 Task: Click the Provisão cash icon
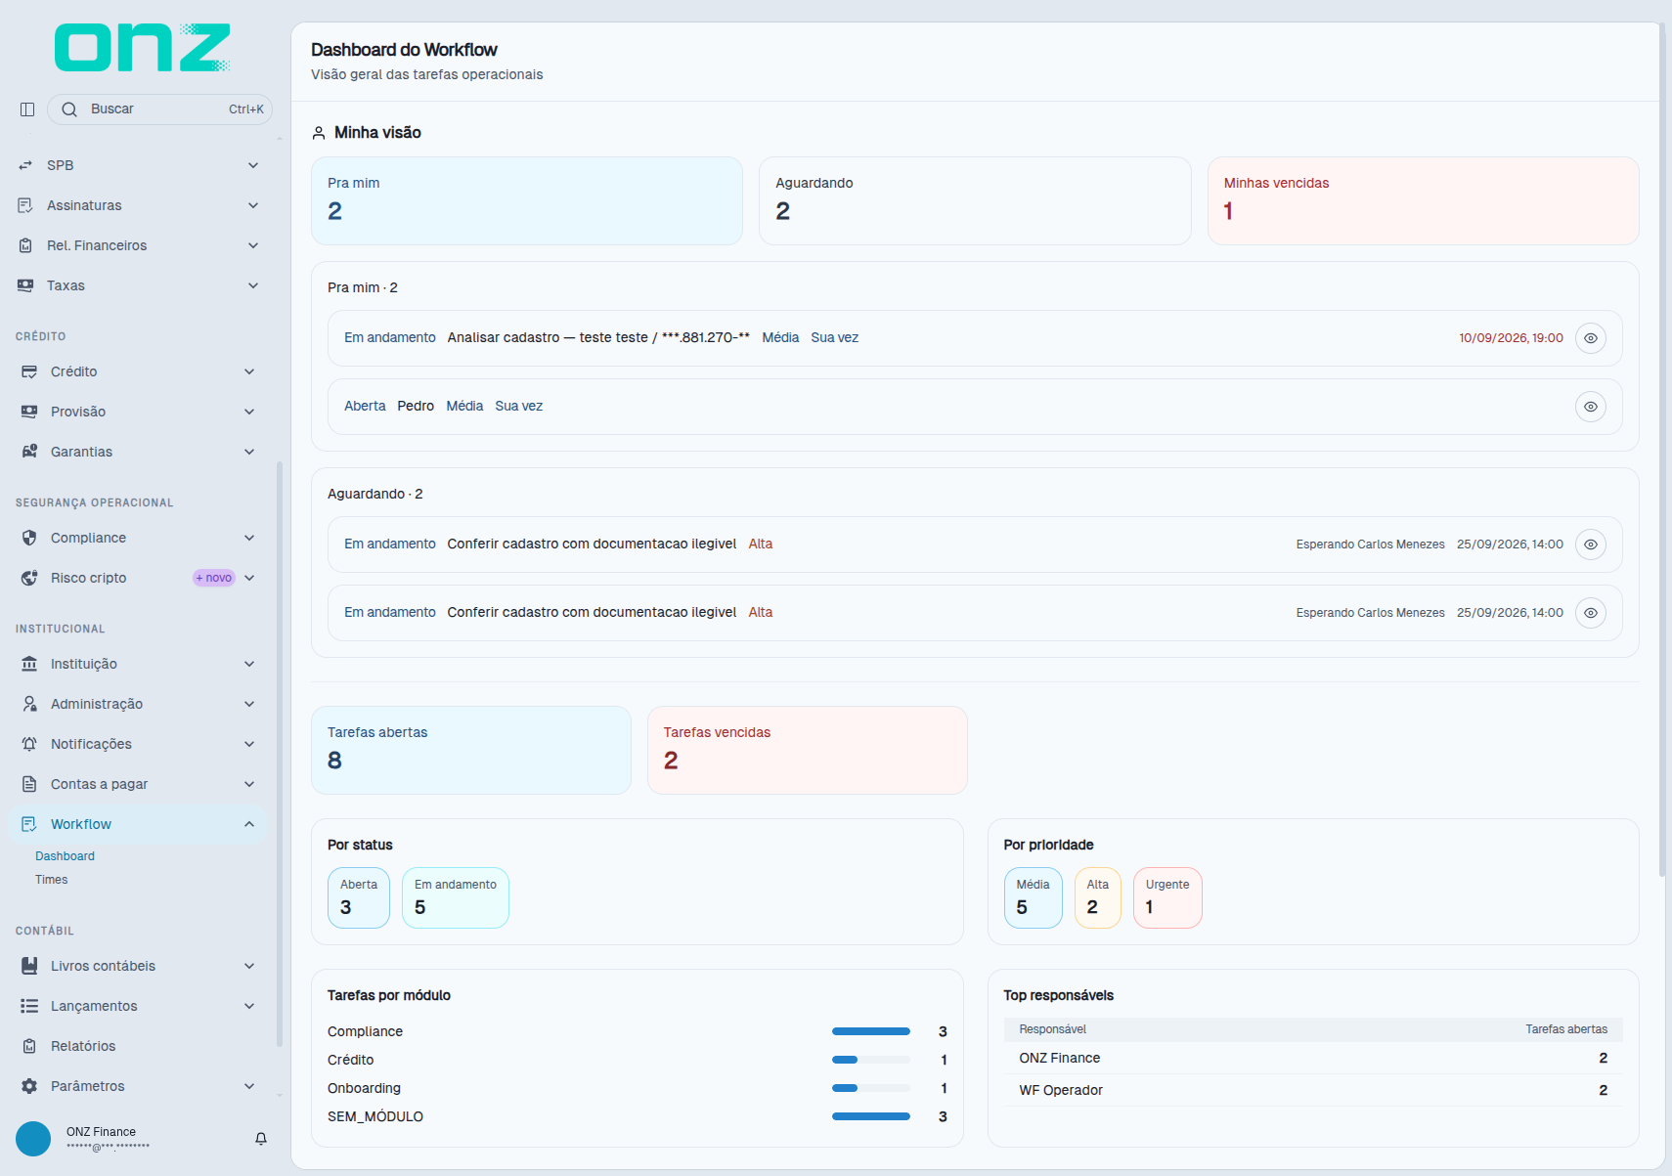(29, 412)
